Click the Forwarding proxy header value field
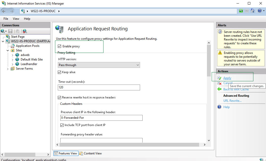 pyautogui.click(x=101, y=140)
